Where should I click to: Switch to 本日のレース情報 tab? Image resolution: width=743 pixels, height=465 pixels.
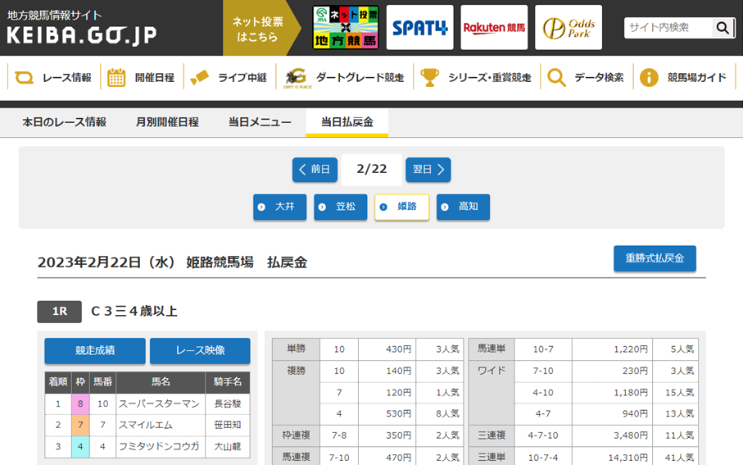click(x=64, y=122)
